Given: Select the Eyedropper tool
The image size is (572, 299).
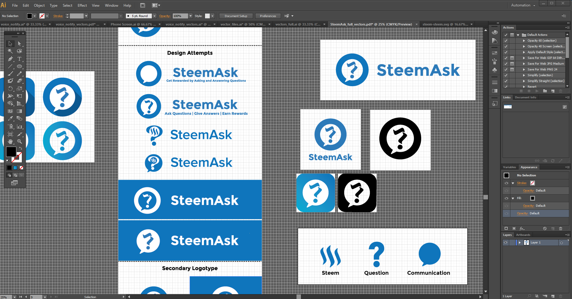Looking at the screenshot, I should (x=10, y=118).
